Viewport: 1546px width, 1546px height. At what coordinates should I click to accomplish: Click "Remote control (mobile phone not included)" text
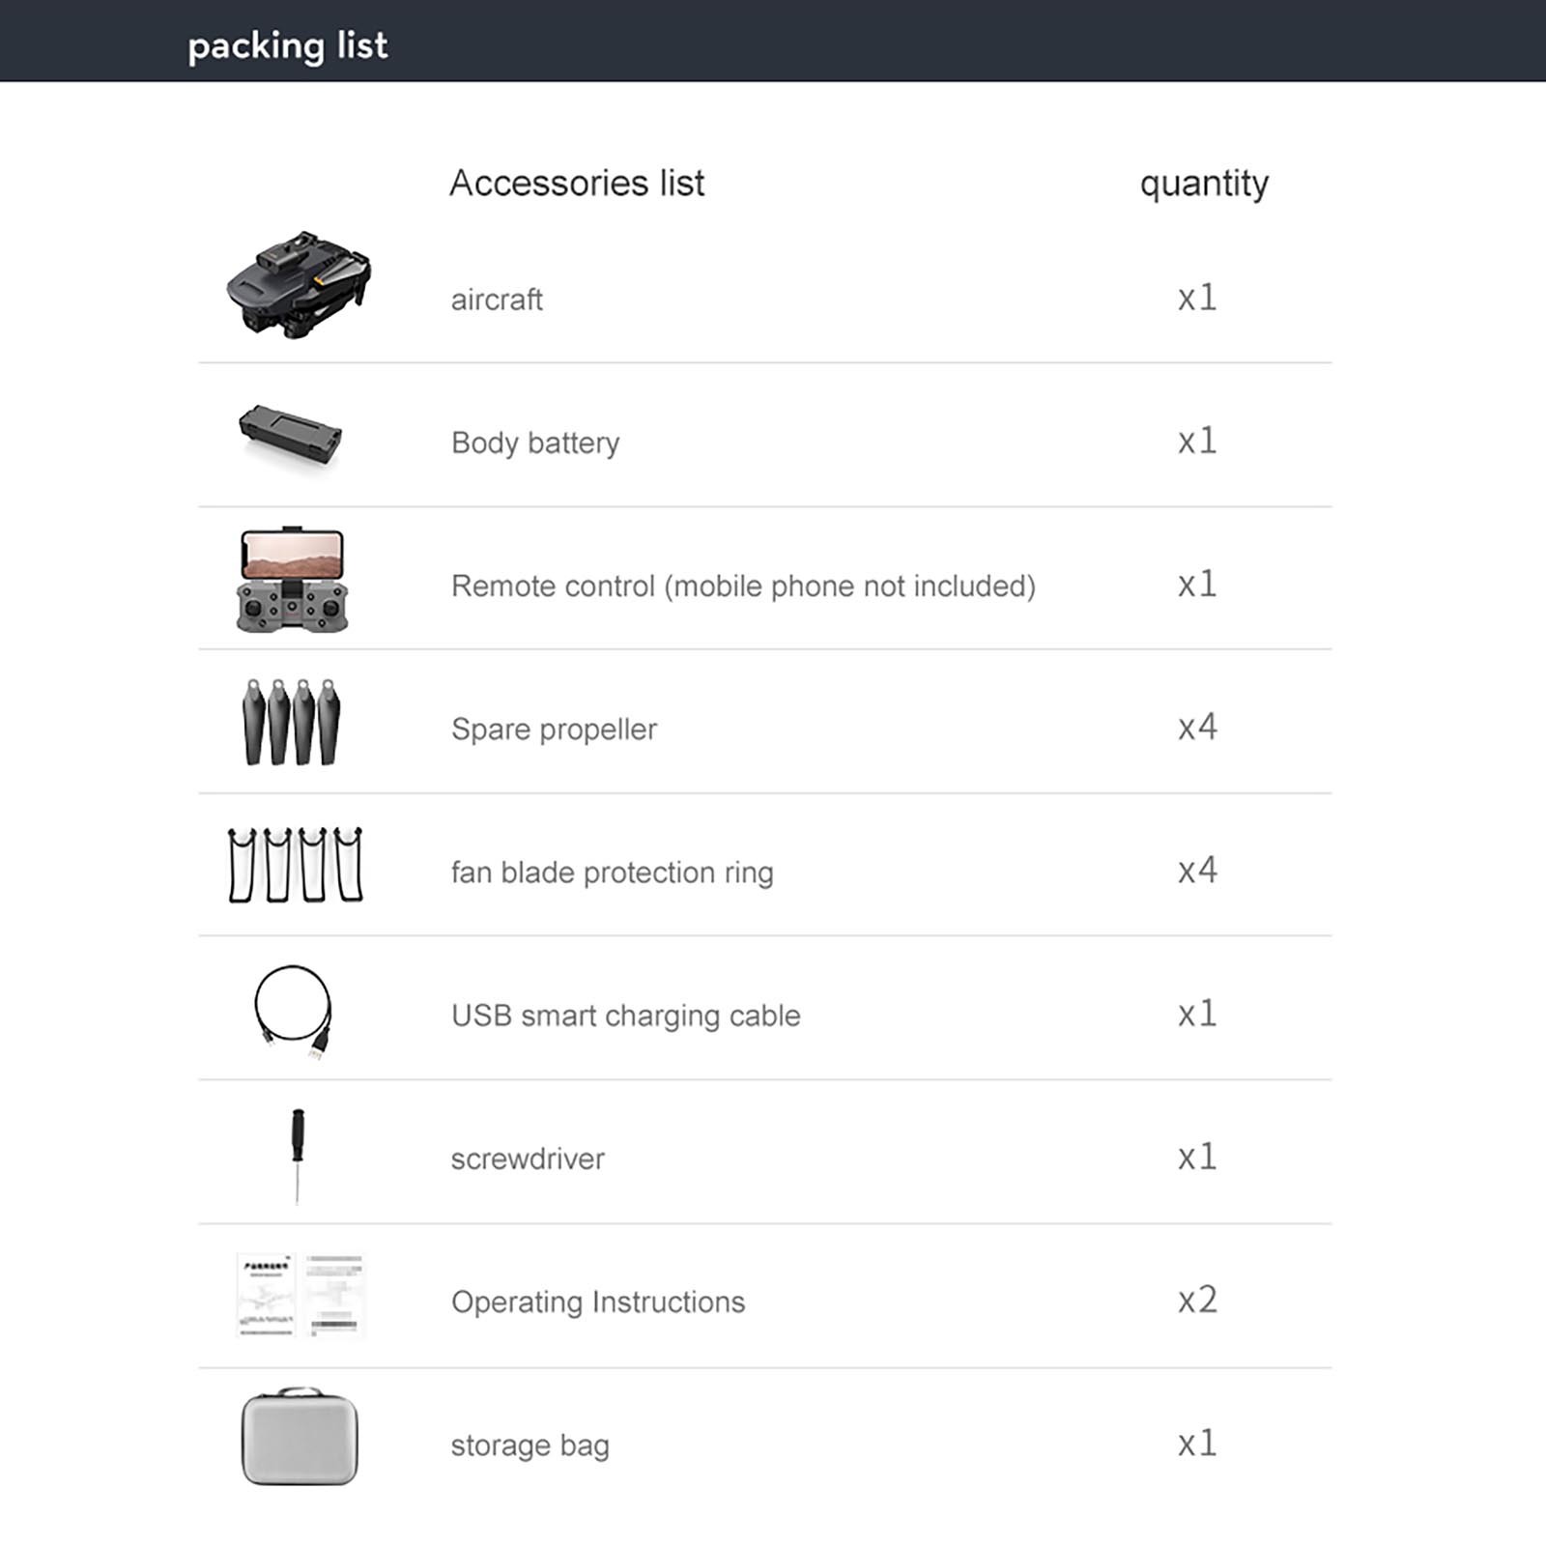(743, 586)
